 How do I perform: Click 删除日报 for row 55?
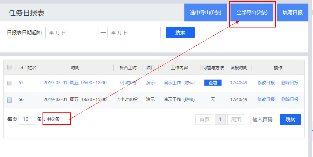pos(290,83)
